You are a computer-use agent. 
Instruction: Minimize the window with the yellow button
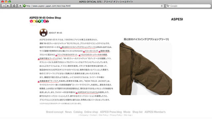click(6, 2)
